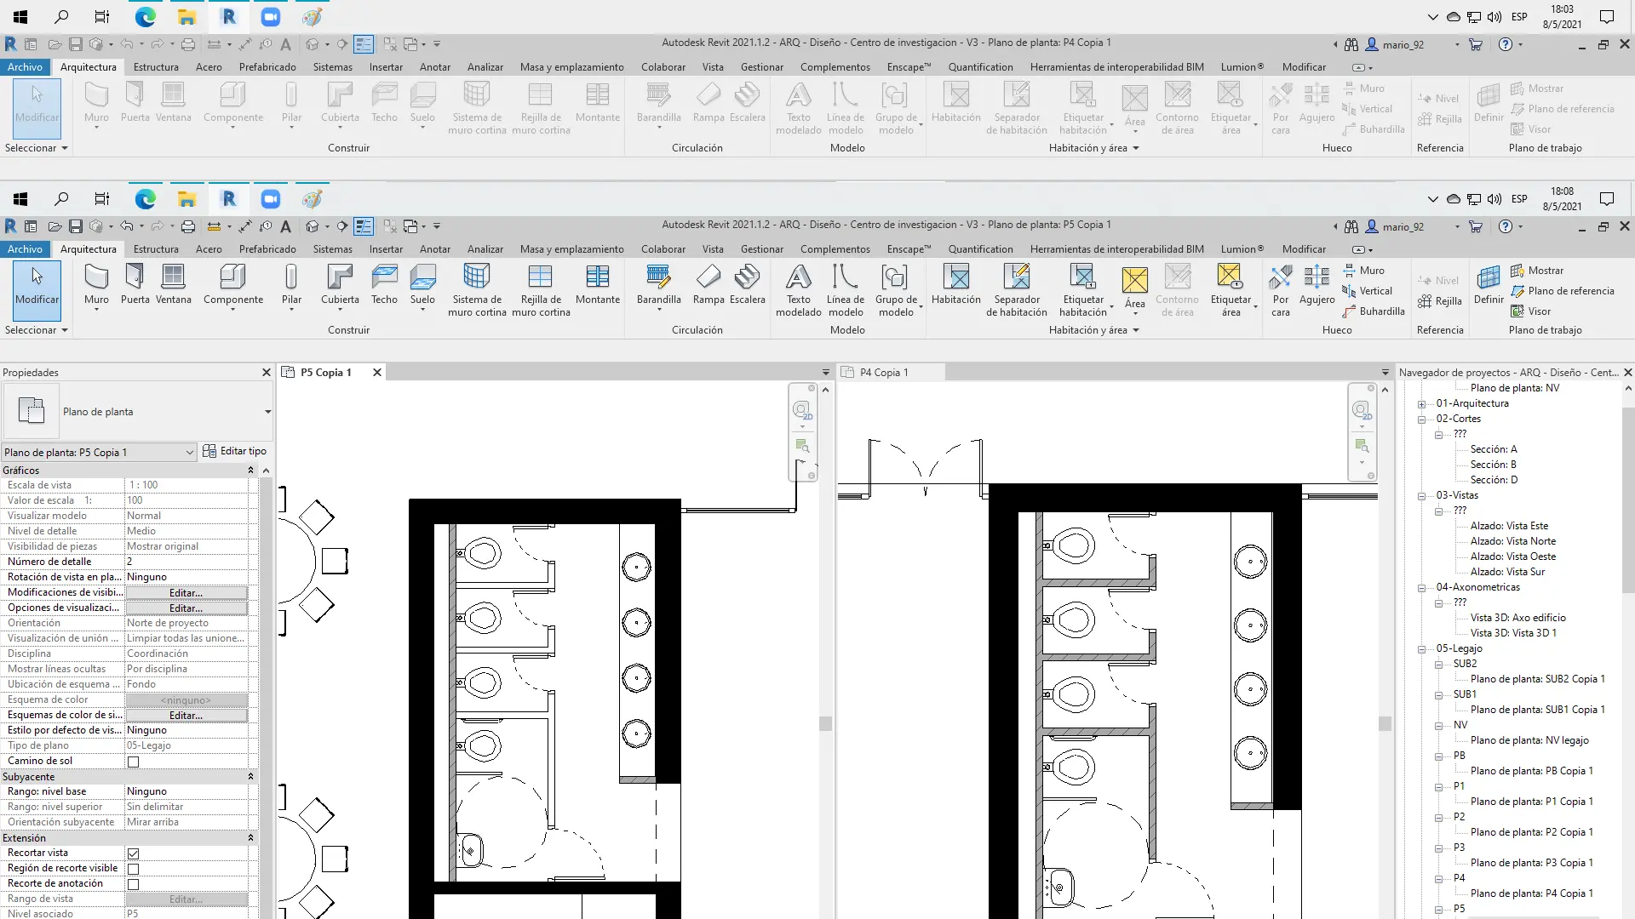The width and height of the screenshot is (1635, 919).
Task: Click Texto modelado in P5 Copia 1 window
Action: pos(798,290)
